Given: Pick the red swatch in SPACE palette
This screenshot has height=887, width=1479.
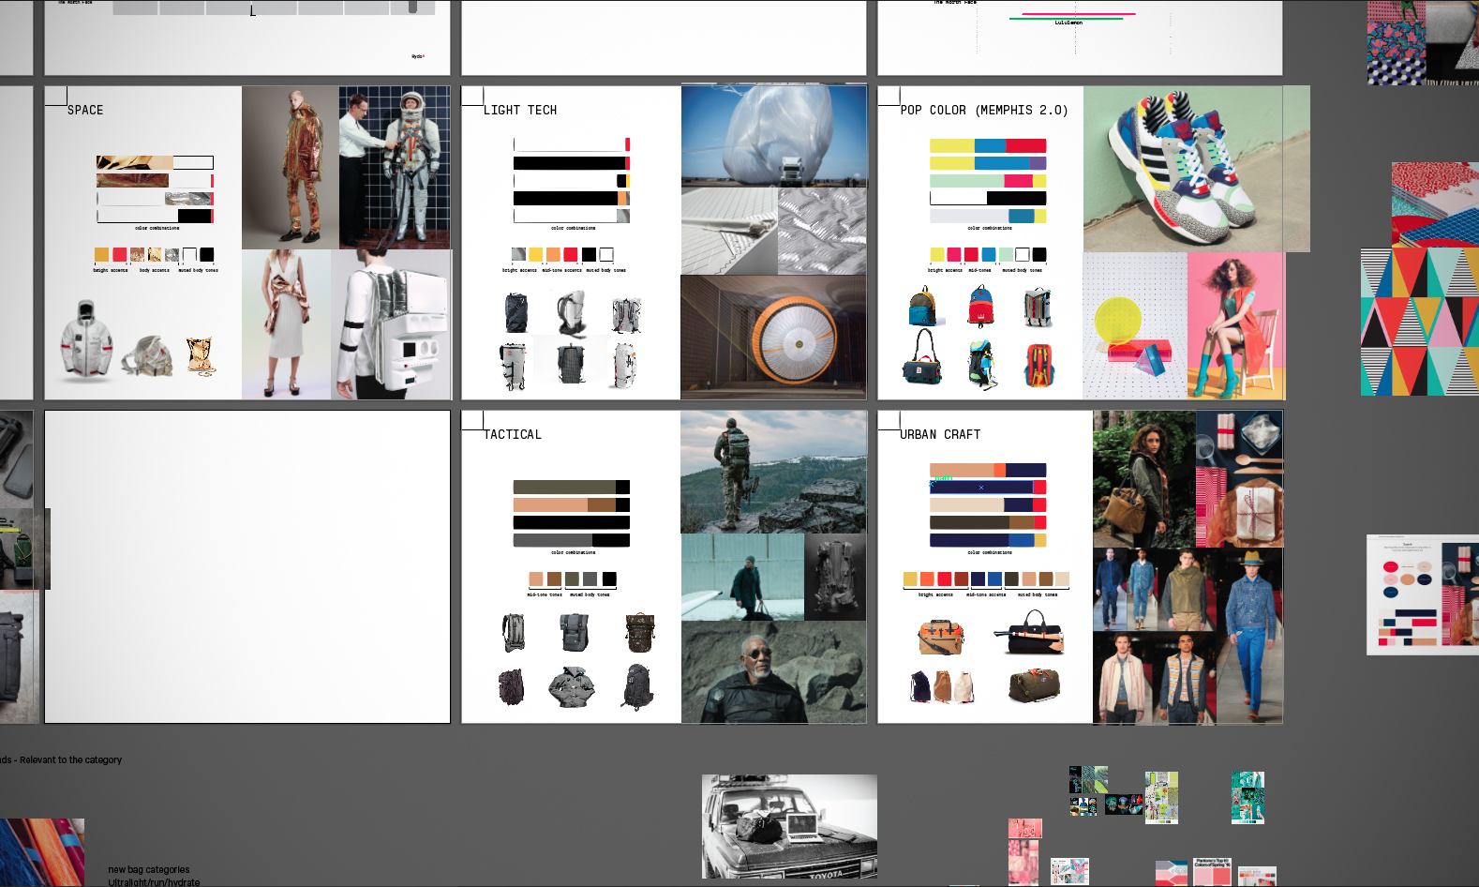Looking at the screenshot, I should click(119, 254).
